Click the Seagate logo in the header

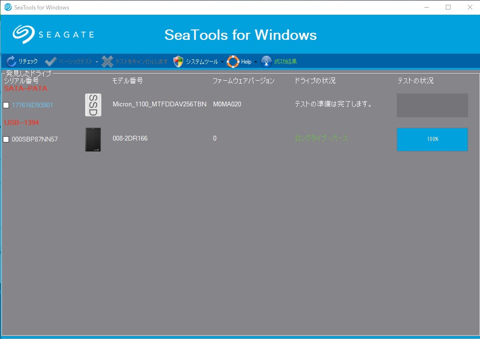(x=53, y=34)
